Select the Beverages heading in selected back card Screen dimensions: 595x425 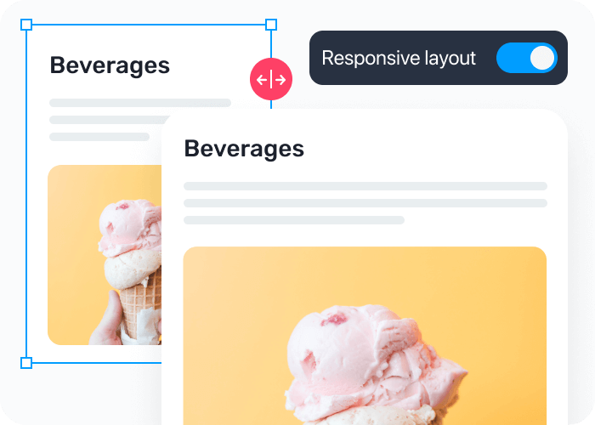click(110, 65)
